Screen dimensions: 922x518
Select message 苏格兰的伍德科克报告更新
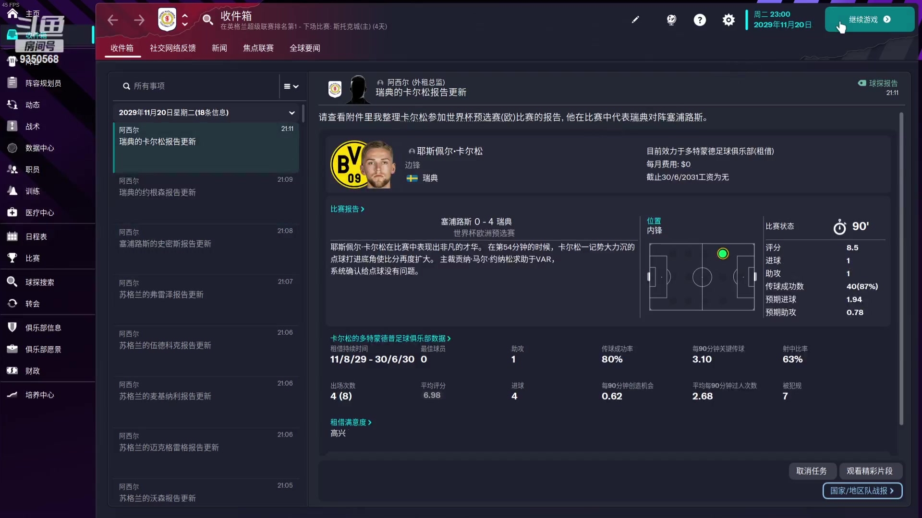206,351
